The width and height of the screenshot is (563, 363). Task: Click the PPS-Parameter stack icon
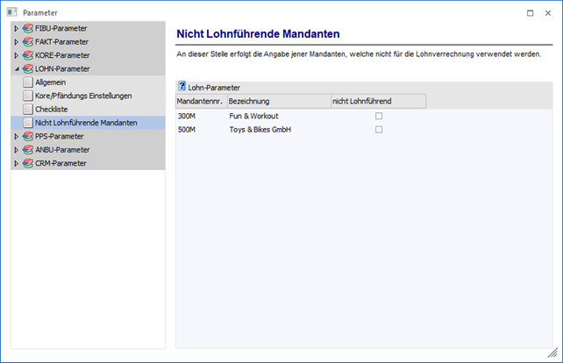(x=27, y=136)
